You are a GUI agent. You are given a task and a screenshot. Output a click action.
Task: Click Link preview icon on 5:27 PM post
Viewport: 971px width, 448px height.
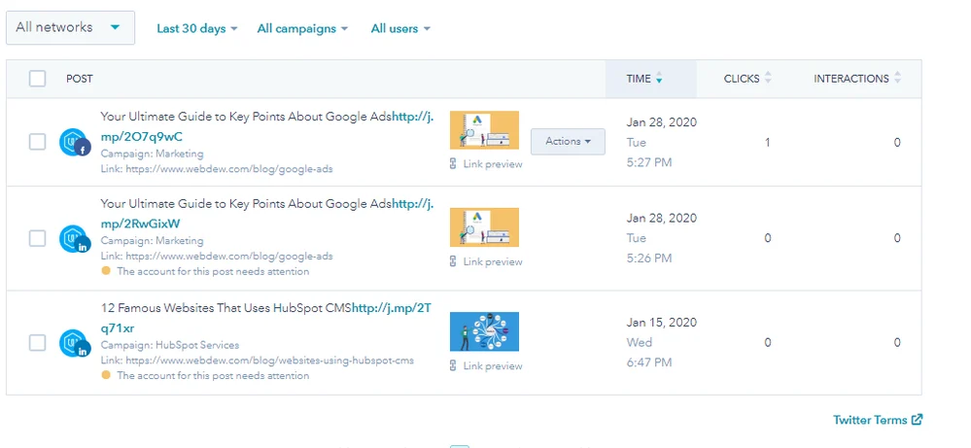(453, 164)
